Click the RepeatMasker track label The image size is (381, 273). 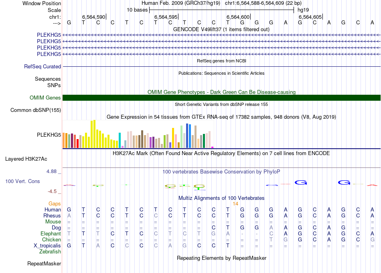point(44,264)
